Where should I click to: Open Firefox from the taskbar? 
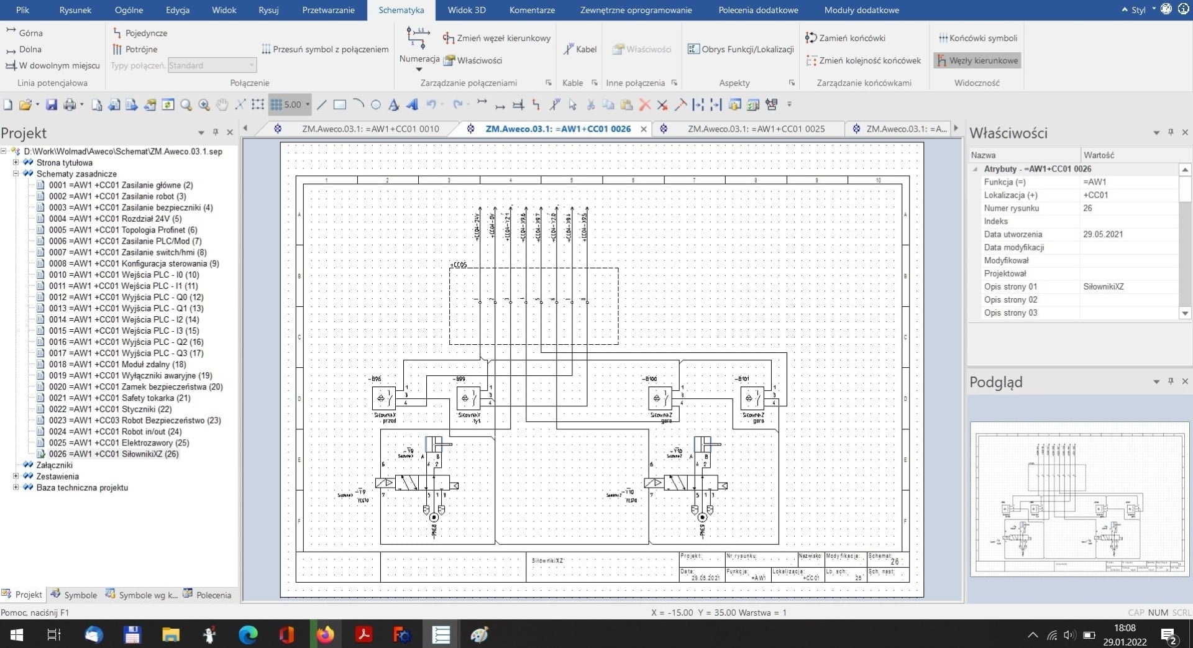point(325,635)
